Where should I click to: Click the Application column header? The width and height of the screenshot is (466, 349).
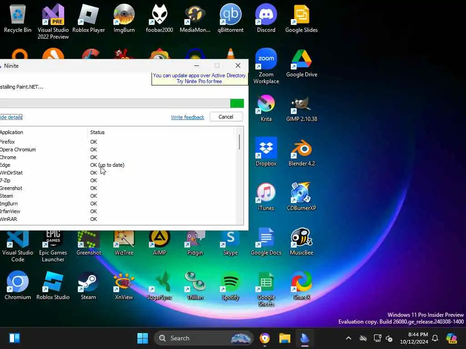(x=44, y=132)
